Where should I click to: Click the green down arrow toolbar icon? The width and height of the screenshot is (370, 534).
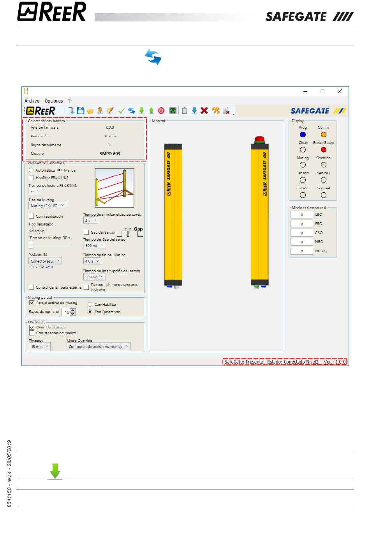(141, 111)
